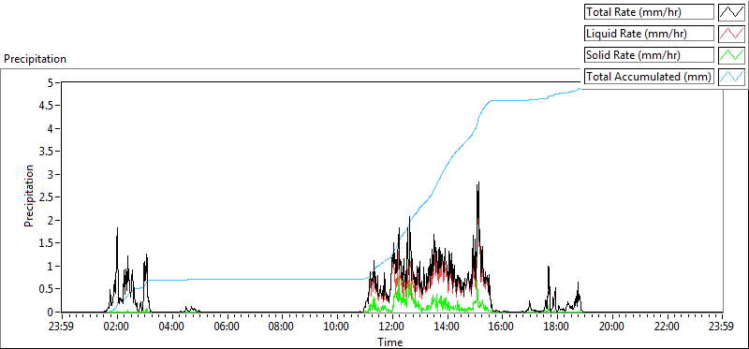Select the Total Accumulated (mm) legend label
Image resolution: width=749 pixels, height=349 pixels.
point(649,77)
